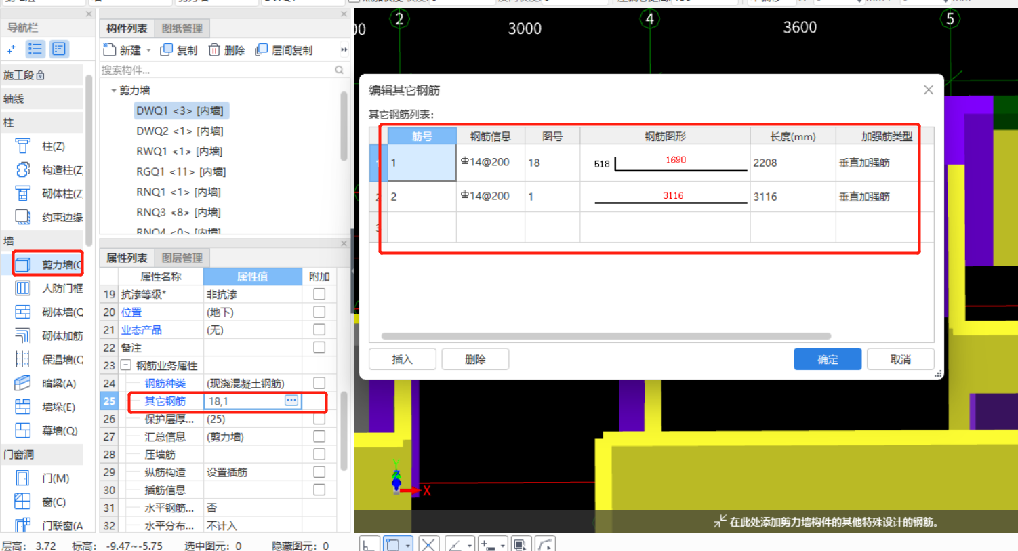Open dropdown beside rectangle snap tool
The image size is (1018, 551).
pos(407,545)
